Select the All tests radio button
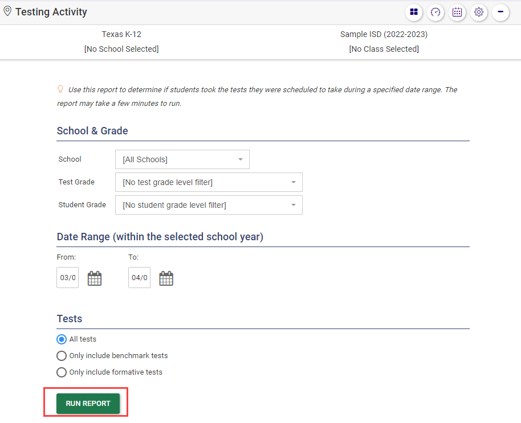This screenshot has width=521, height=423. coord(62,339)
